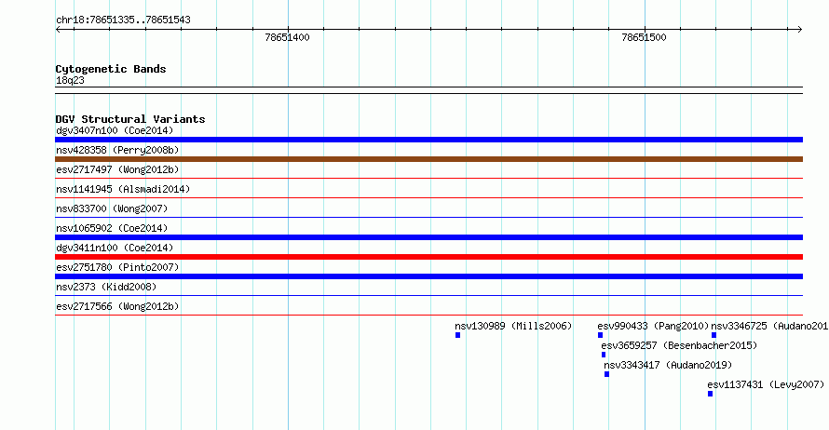Open nsv3346725 (Audano2019) variant label
The height and width of the screenshot is (430, 829).
(769, 326)
